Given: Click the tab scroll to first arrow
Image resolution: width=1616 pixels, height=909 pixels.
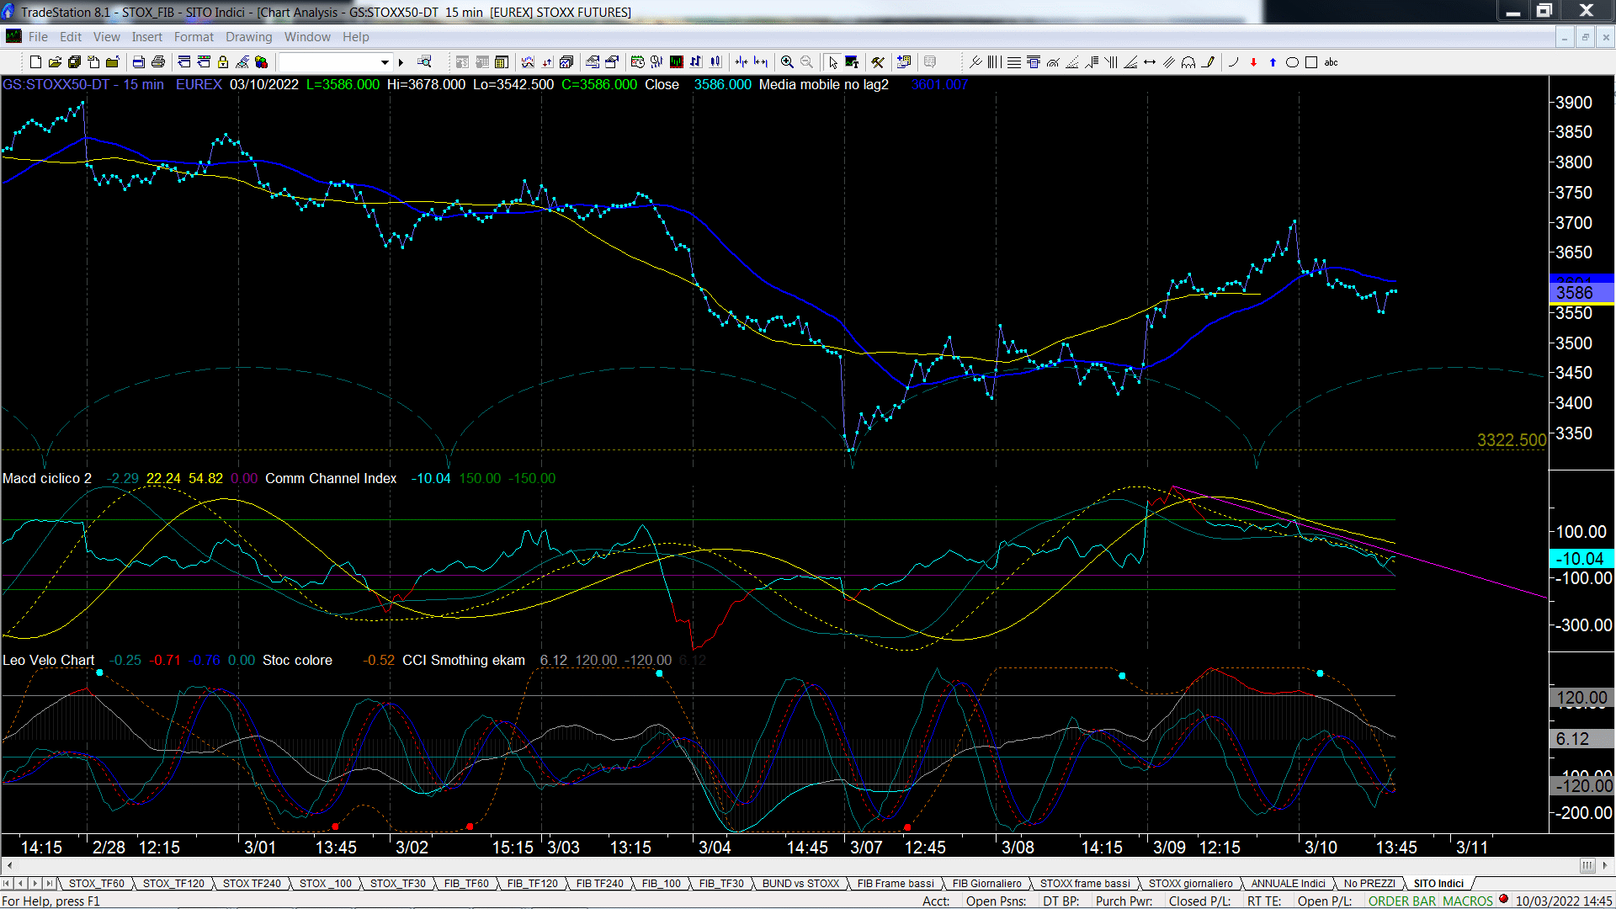Looking at the screenshot, I should pos(7,884).
